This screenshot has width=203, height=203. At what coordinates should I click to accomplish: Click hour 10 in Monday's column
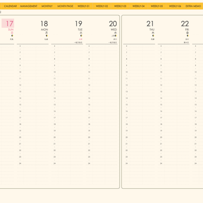click(20, 72)
